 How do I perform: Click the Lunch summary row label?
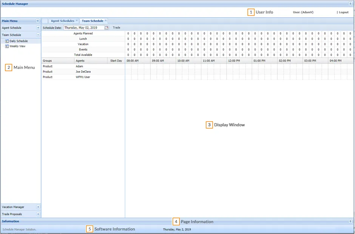83,39
